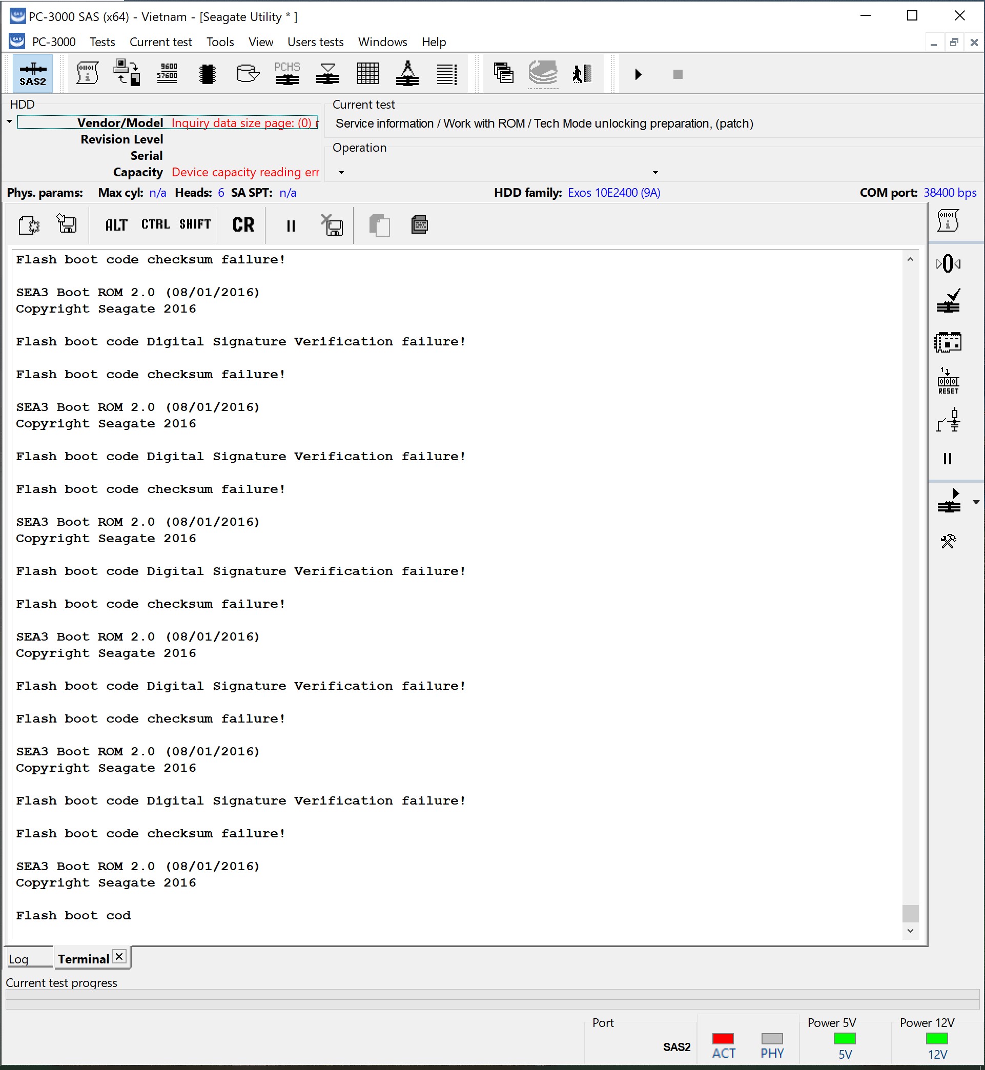The width and height of the screenshot is (985, 1070).
Task: Collapse the HDD info panel arrow
Action: point(9,122)
